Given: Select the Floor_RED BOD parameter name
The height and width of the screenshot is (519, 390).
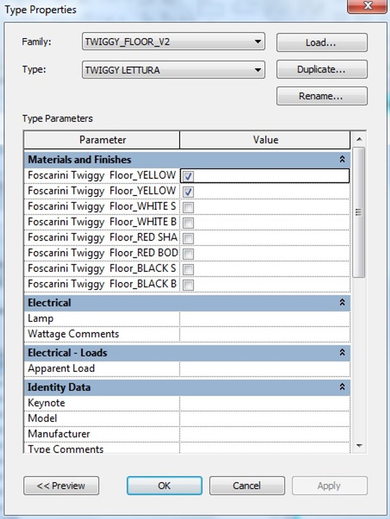Looking at the screenshot, I should tap(102, 253).
